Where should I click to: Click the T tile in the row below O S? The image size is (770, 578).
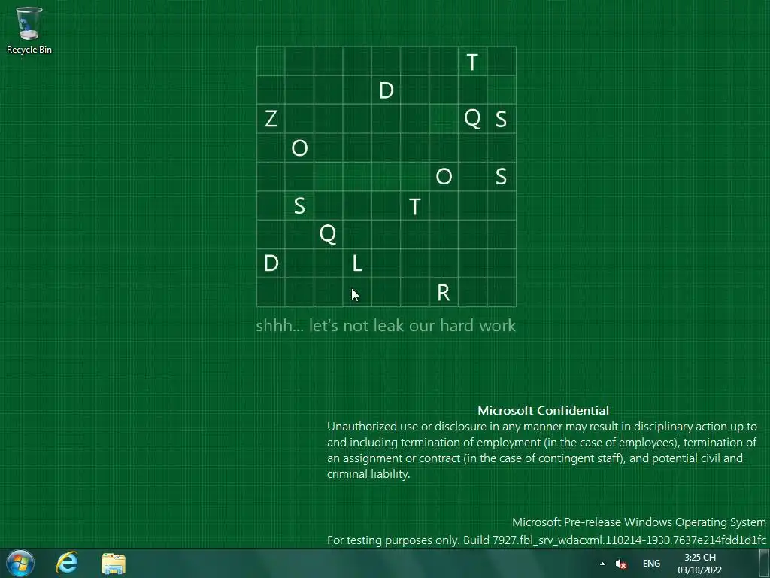click(415, 205)
